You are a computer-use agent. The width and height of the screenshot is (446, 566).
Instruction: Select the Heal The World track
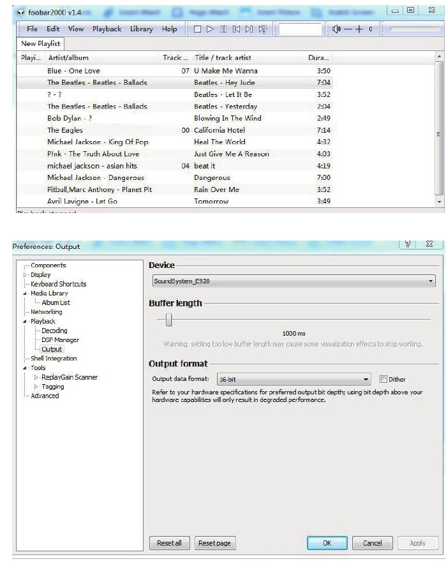tap(175, 142)
